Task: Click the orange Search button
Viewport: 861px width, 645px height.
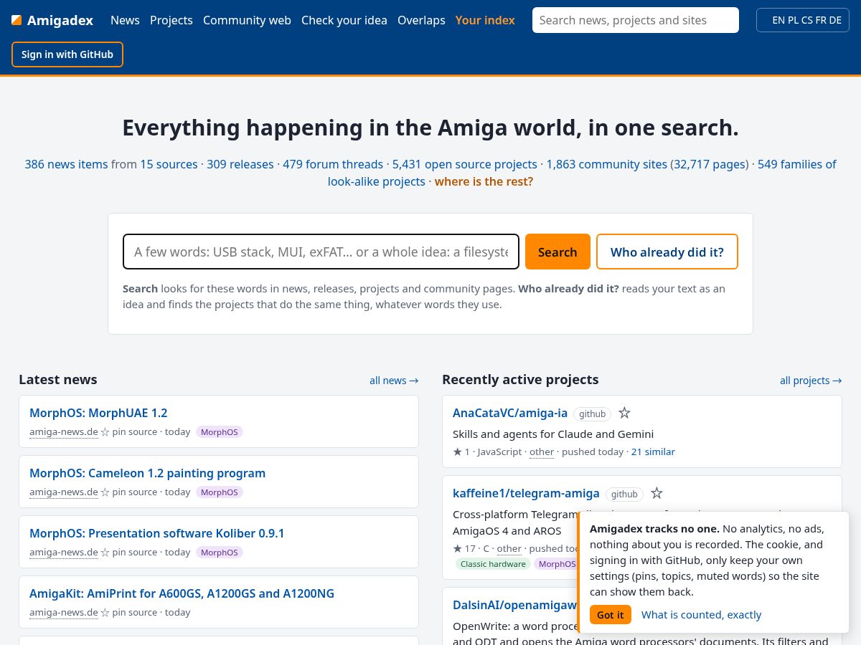Action: (x=557, y=252)
